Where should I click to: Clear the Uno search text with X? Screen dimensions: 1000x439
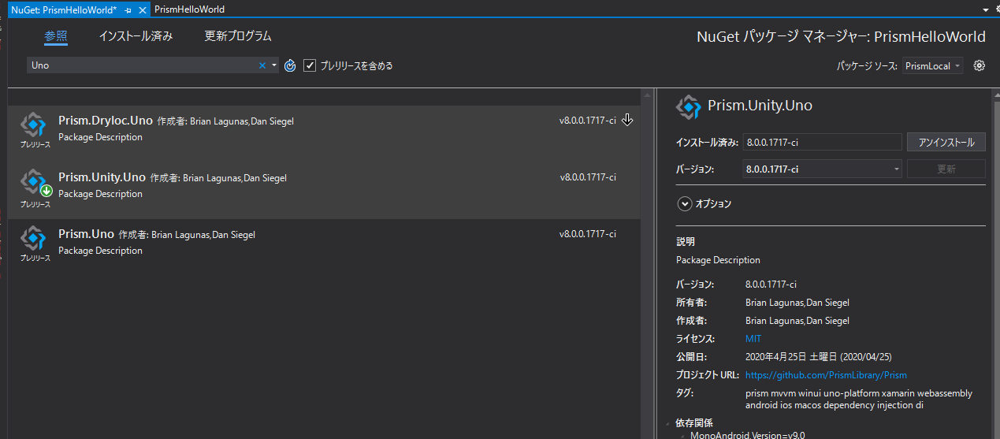coord(262,65)
